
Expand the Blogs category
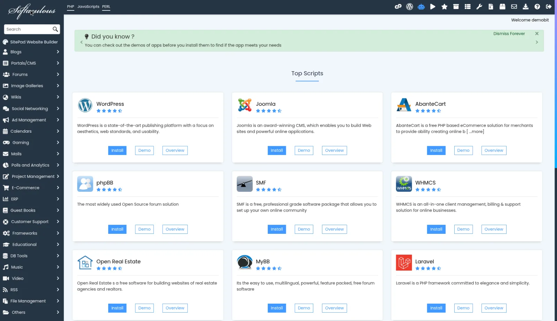click(31, 52)
